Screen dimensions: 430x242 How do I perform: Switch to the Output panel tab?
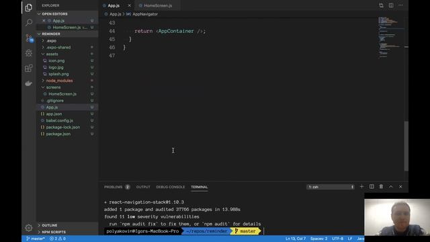[x=143, y=187]
